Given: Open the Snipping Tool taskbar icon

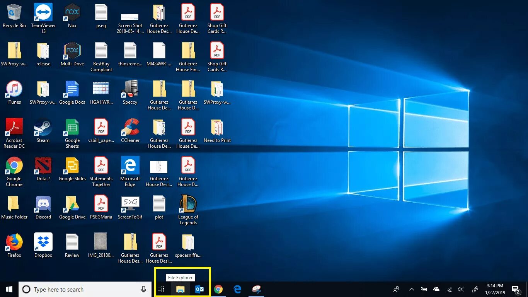Looking at the screenshot, I should pyautogui.click(x=256, y=289).
